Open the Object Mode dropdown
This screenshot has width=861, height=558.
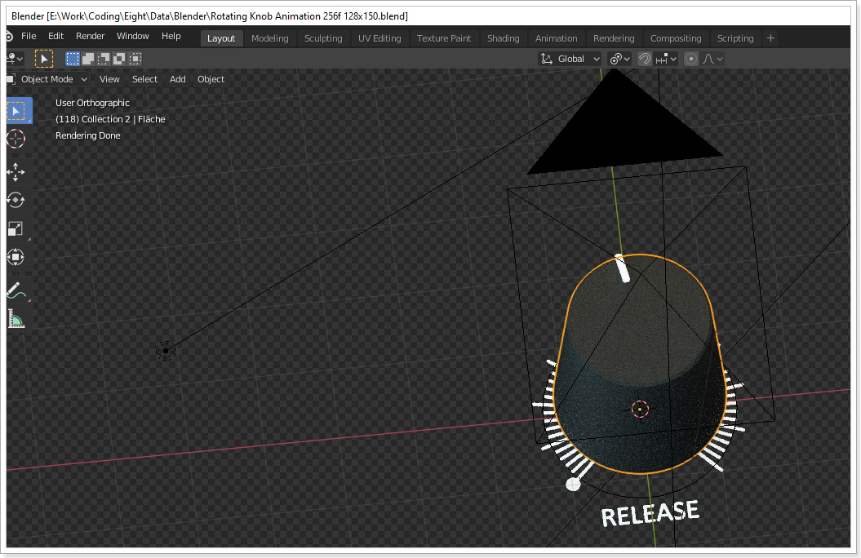(47, 79)
